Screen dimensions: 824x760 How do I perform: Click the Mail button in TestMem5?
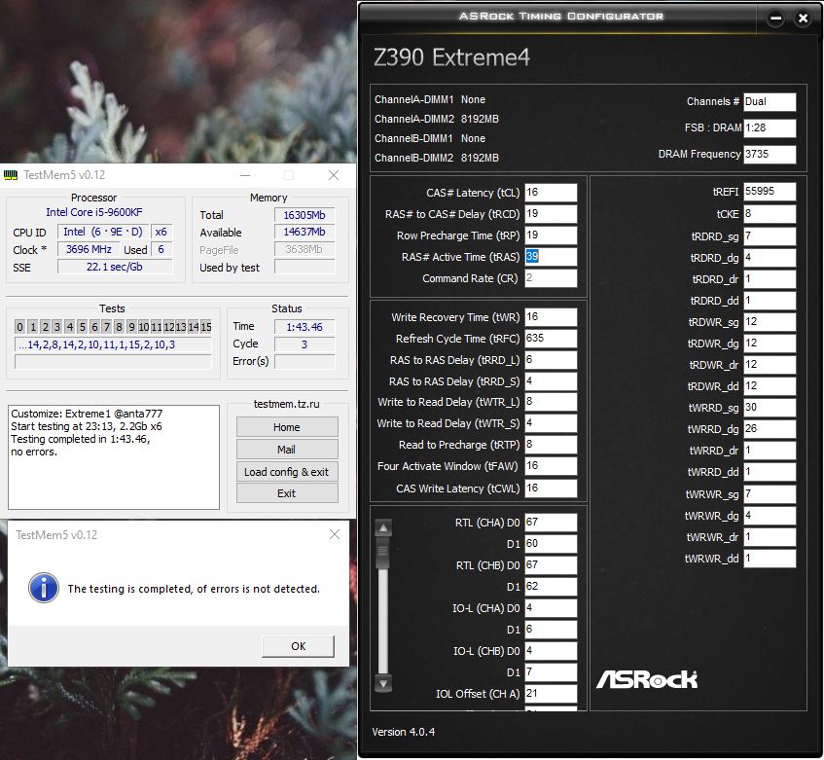pos(286,450)
